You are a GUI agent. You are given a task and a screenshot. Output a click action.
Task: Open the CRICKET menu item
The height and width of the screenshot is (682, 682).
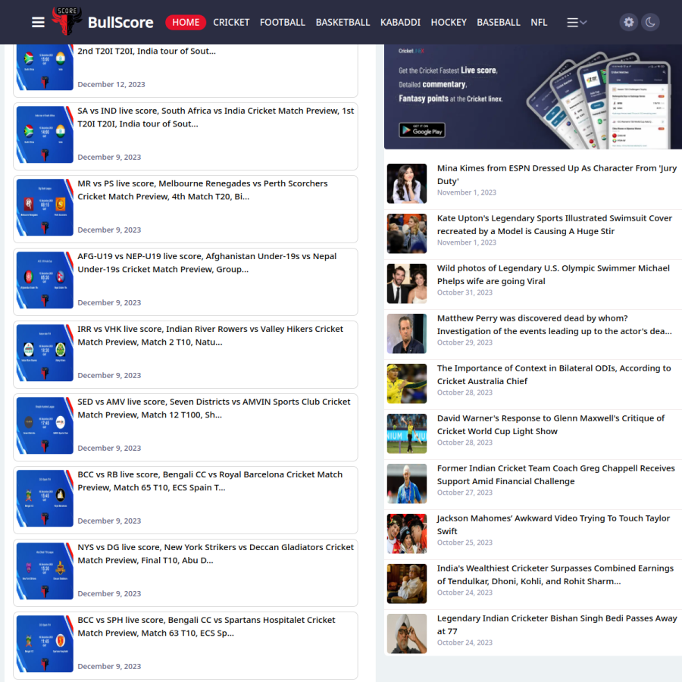pos(231,22)
